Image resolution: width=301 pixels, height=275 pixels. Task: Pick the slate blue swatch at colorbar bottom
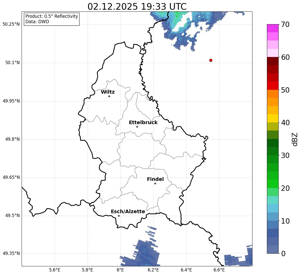pos(273,249)
